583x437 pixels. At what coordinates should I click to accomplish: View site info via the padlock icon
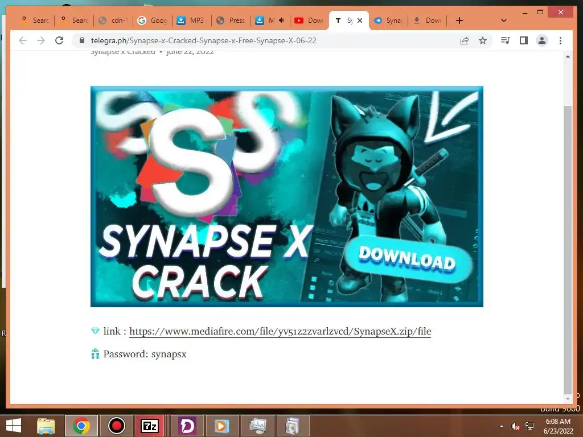(82, 40)
